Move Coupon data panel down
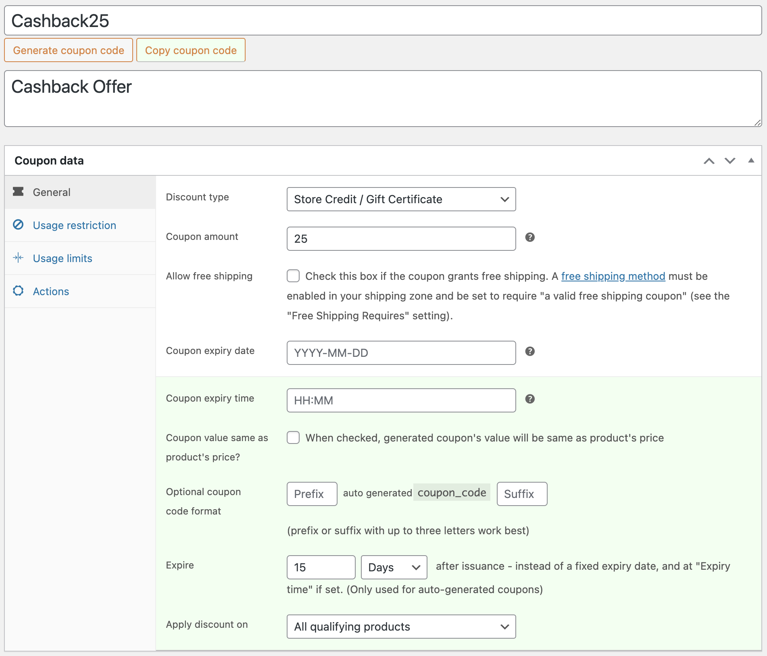Viewport: 767px width, 656px height. tap(730, 161)
